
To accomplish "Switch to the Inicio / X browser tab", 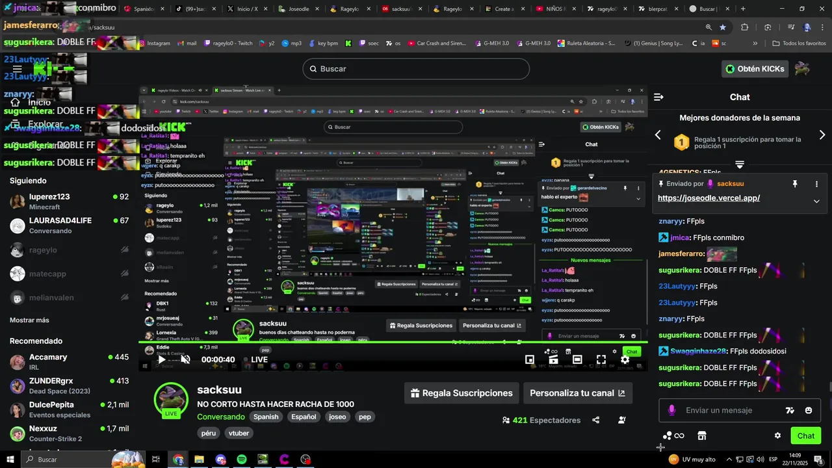I will pos(247,9).
